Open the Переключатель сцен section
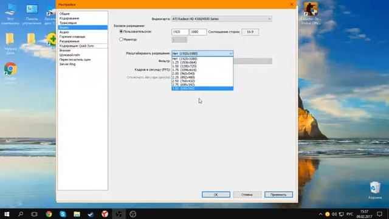 83,60
